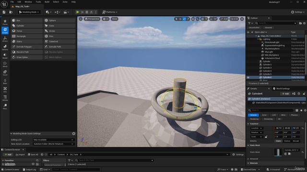The height and width of the screenshot is (172, 307).
Task: Open the Edit menu
Action: coord(19,2)
